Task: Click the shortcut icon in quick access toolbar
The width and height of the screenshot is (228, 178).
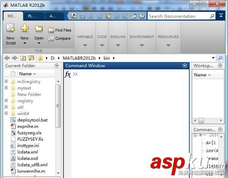Action: (x=74, y=16)
